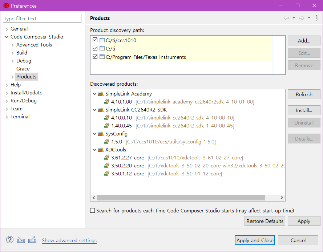Click the horizontal scrollbar thumb in products list

click(x=181, y=198)
